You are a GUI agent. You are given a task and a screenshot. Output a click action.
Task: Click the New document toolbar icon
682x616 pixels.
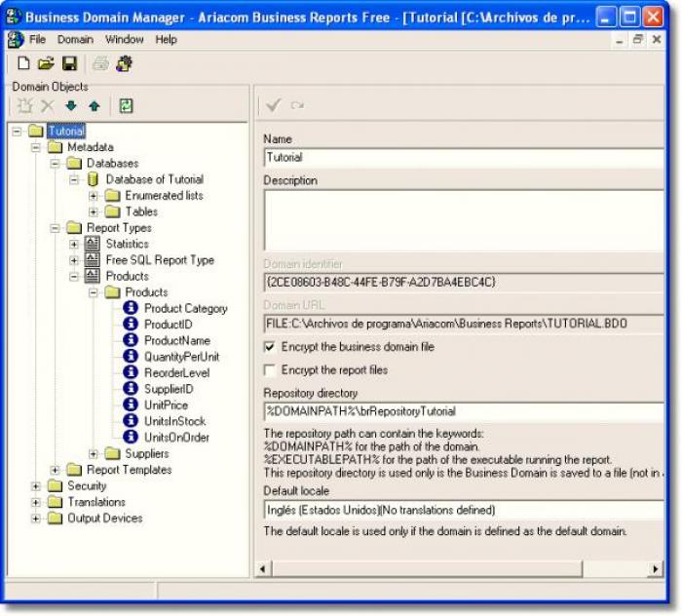coord(23,64)
